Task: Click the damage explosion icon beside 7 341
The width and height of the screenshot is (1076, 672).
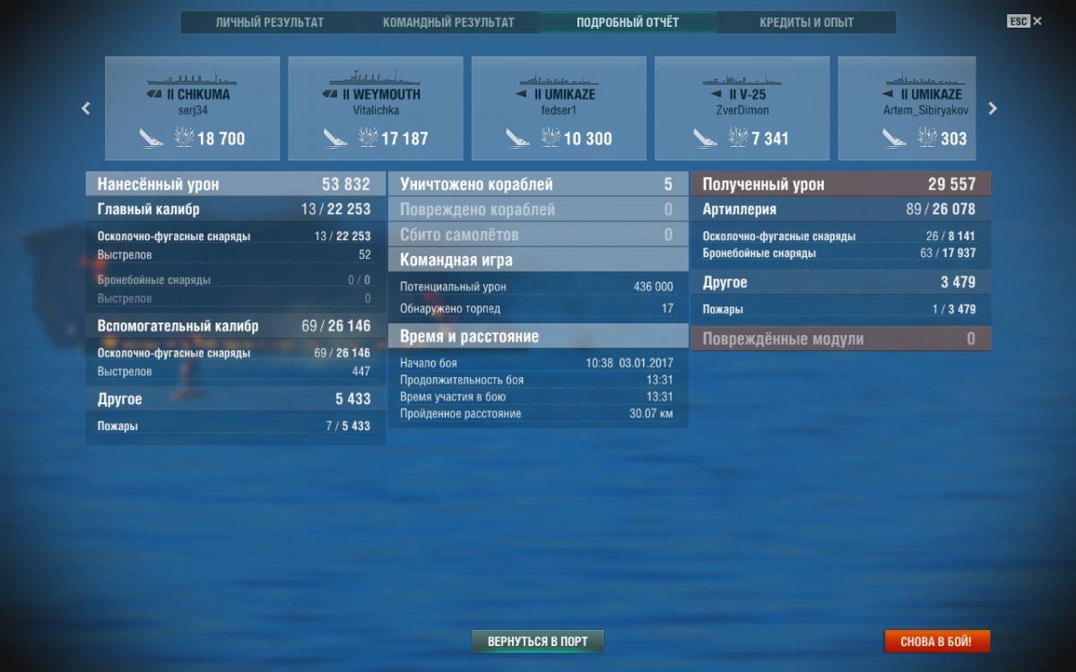Action: coord(738,138)
